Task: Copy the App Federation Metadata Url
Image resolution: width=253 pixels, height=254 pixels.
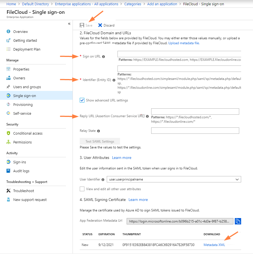Action: [238, 221]
